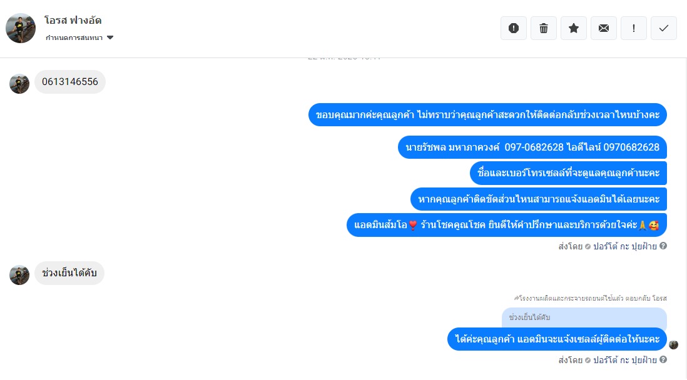Star this conversation as follow-up
The width and height of the screenshot is (687, 380).
coord(574,29)
